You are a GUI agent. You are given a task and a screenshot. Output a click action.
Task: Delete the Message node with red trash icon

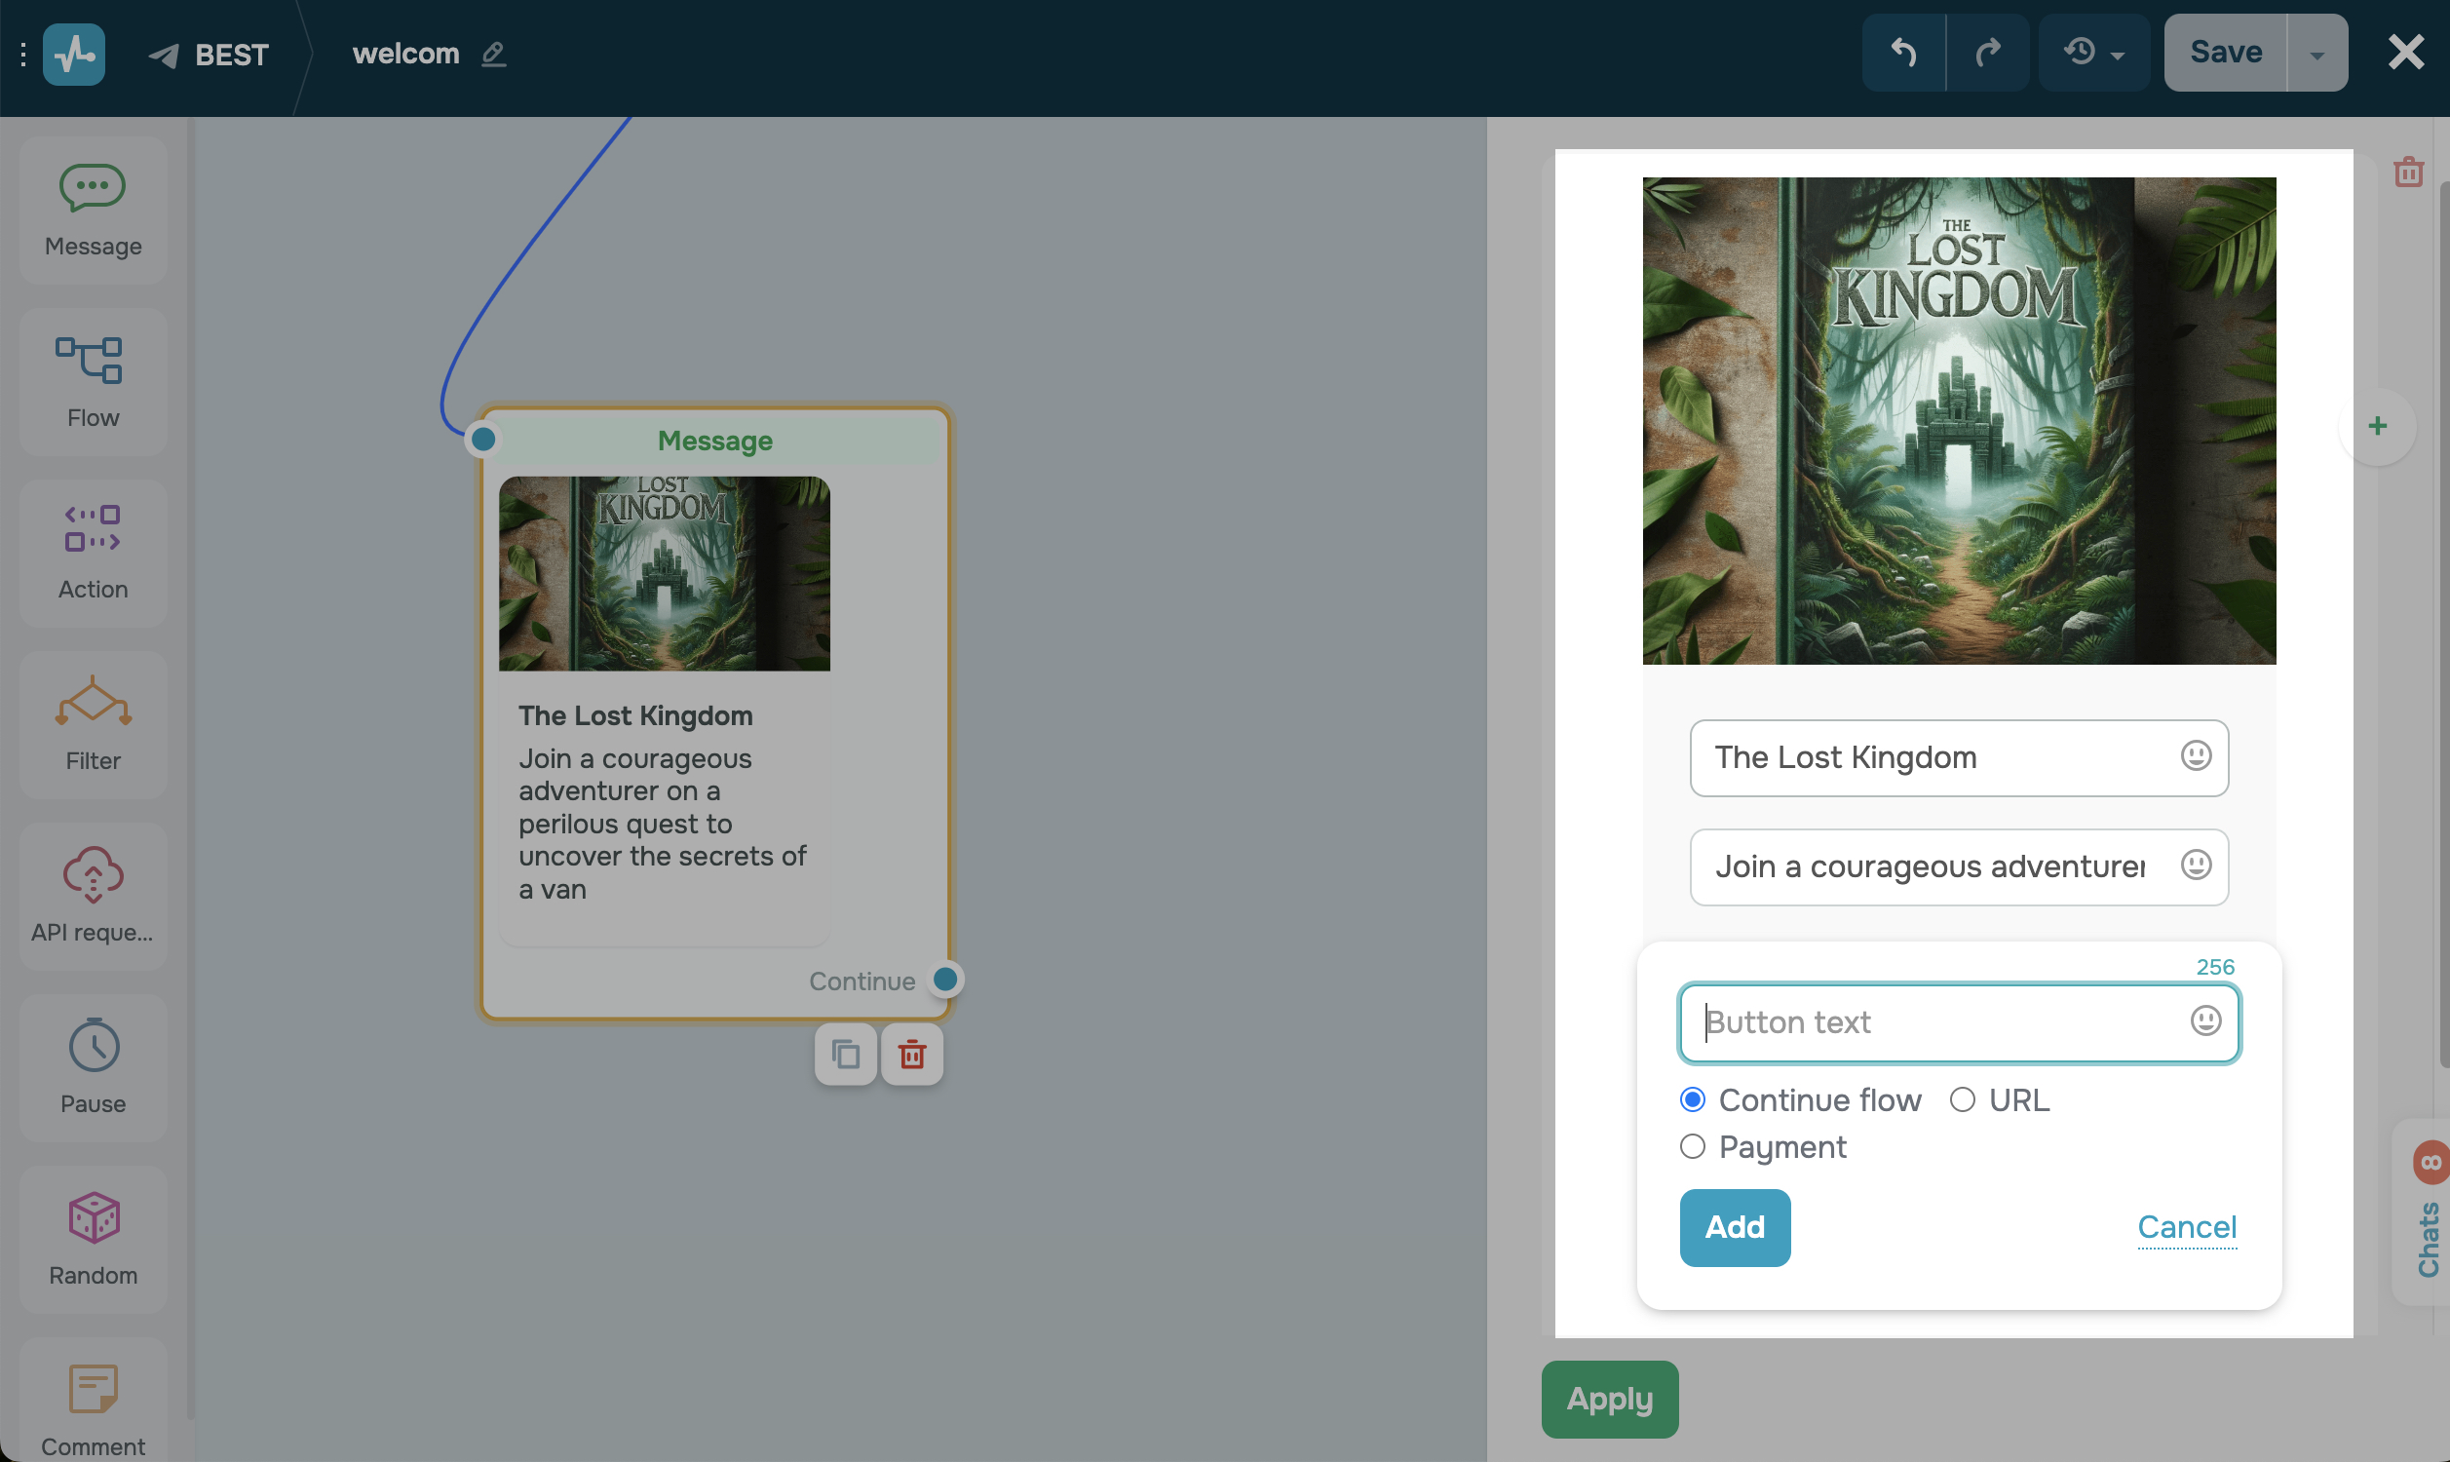coord(912,1055)
